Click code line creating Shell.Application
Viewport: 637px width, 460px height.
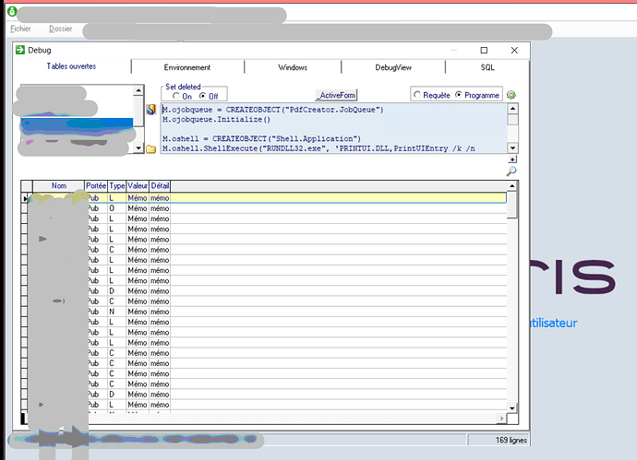[x=261, y=138]
